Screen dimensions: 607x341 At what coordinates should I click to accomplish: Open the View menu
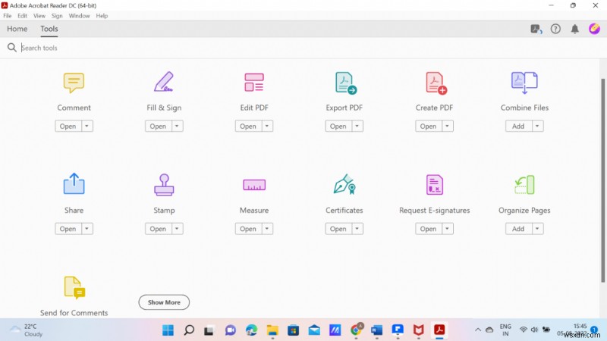[x=39, y=16]
